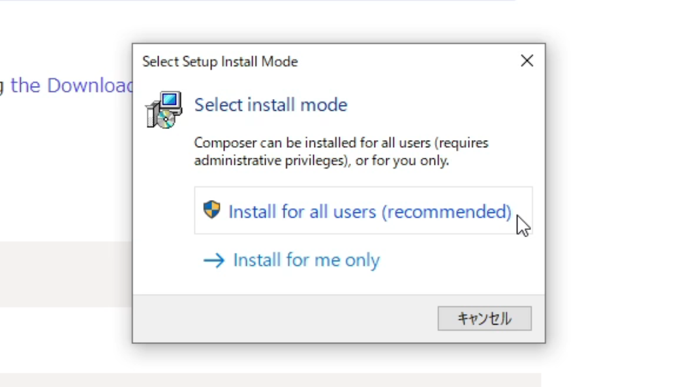Click the Select install mode heading
The width and height of the screenshot is (689, 387).
(271, 105)
